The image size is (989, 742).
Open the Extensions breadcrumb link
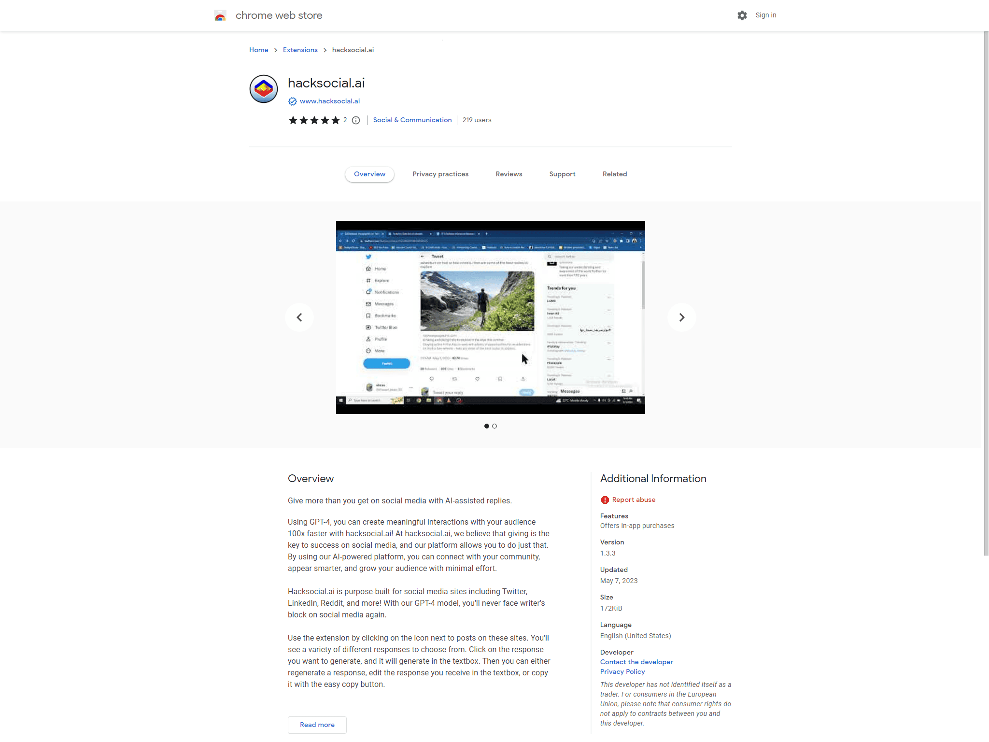[x=300, y=50]
